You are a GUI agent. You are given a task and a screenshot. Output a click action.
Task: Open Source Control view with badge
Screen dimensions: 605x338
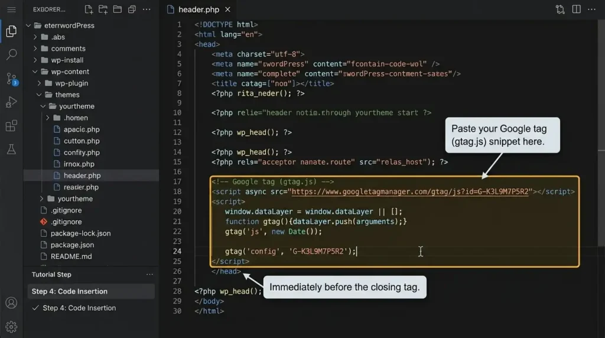pyautogui.click(x=12, y=79)
